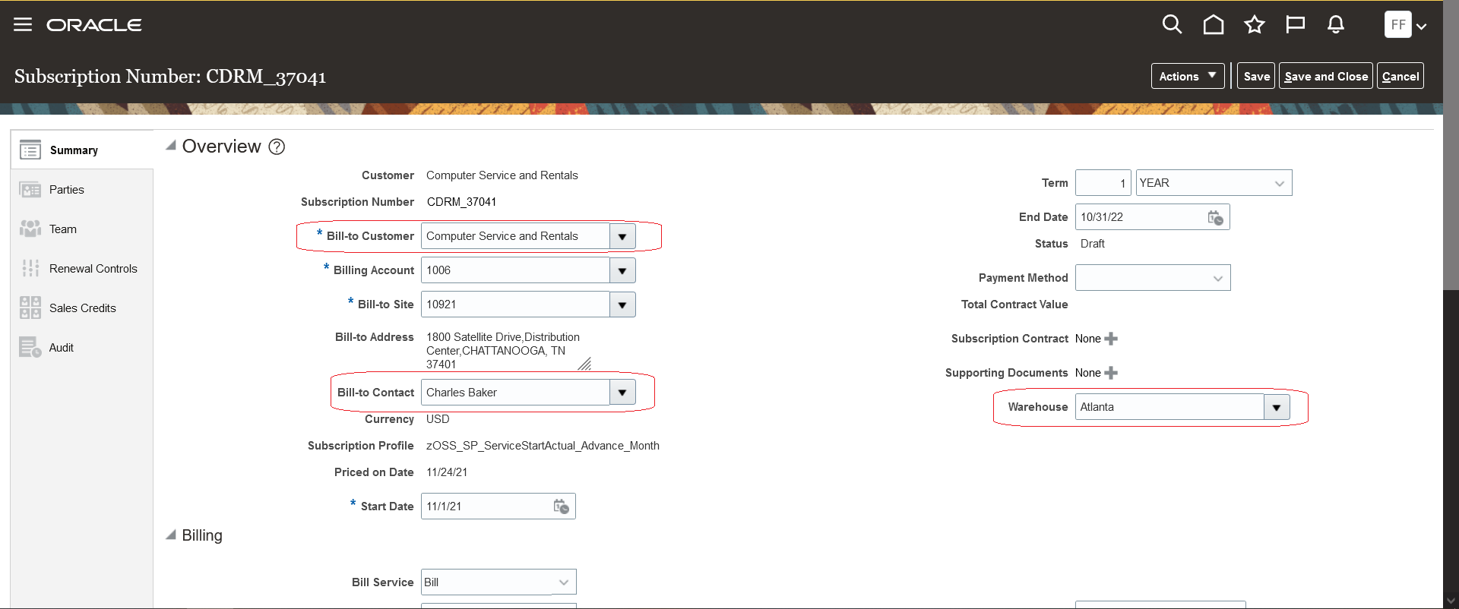Click the Bill-to Site field showing 10921
This screenshot has height=609, width=1459.
pos(515,304)
